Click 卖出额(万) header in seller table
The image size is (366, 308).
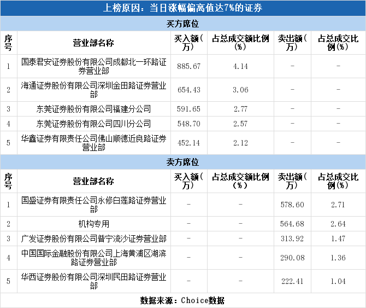(292, 181)
